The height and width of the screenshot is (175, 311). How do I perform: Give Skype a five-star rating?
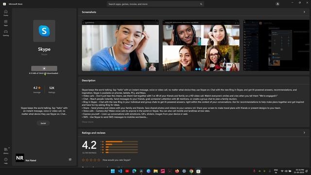tap(99, 160)
